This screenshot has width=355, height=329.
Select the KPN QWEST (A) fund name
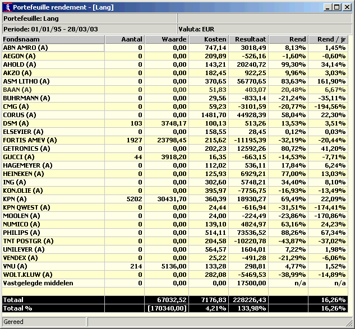(26, 207)
